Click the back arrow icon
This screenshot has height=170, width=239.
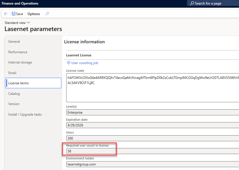coord(6,14)
